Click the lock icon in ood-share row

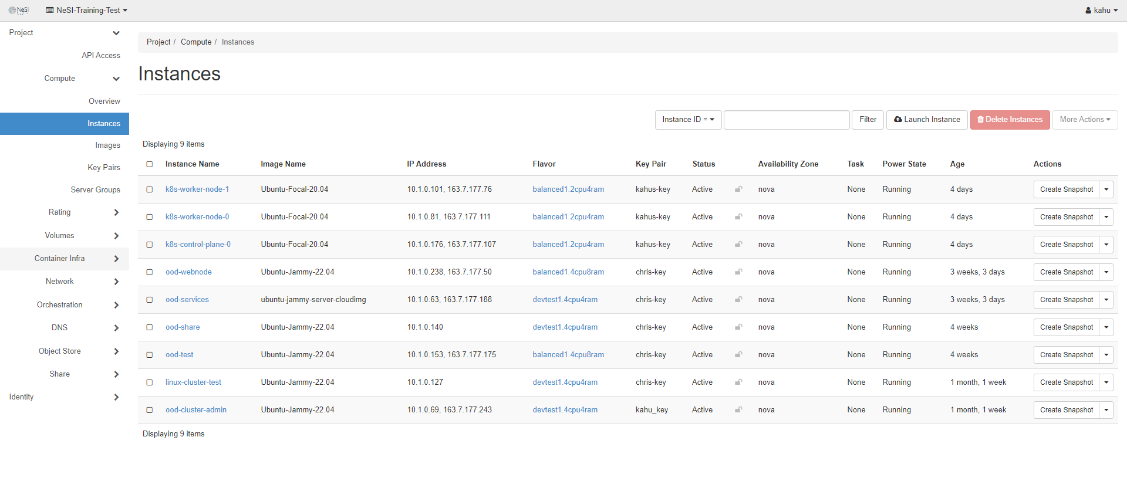pyautogui.click(x=738, y=327)
